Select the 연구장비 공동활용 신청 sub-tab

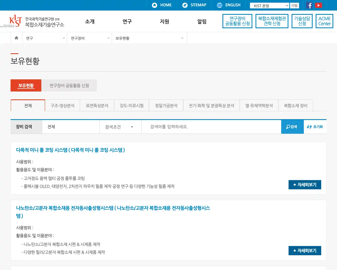pos(69,85)
